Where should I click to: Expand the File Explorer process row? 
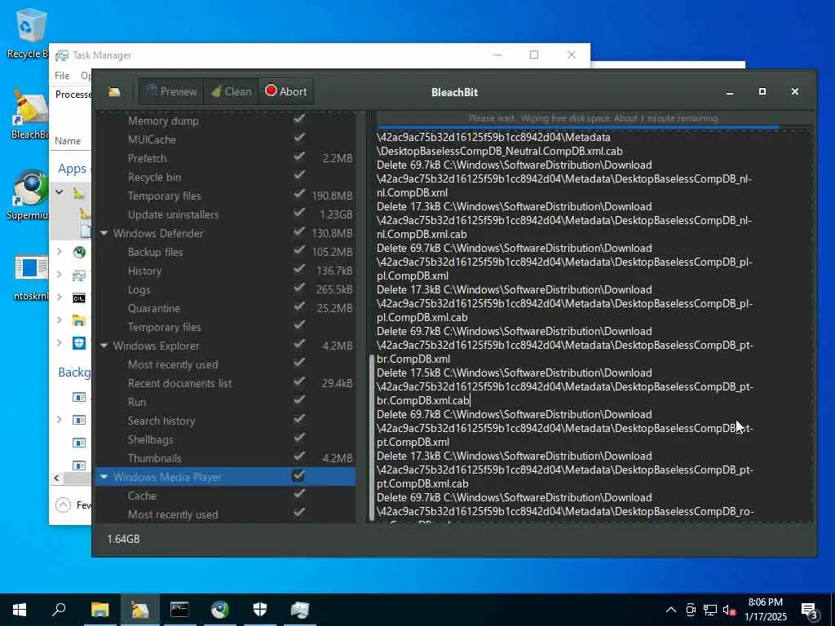(60, 320)
